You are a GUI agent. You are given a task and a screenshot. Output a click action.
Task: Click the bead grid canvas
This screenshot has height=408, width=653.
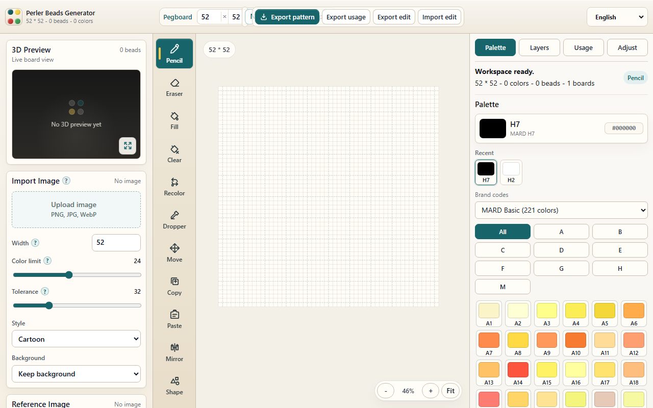click(x=329, y=196)
